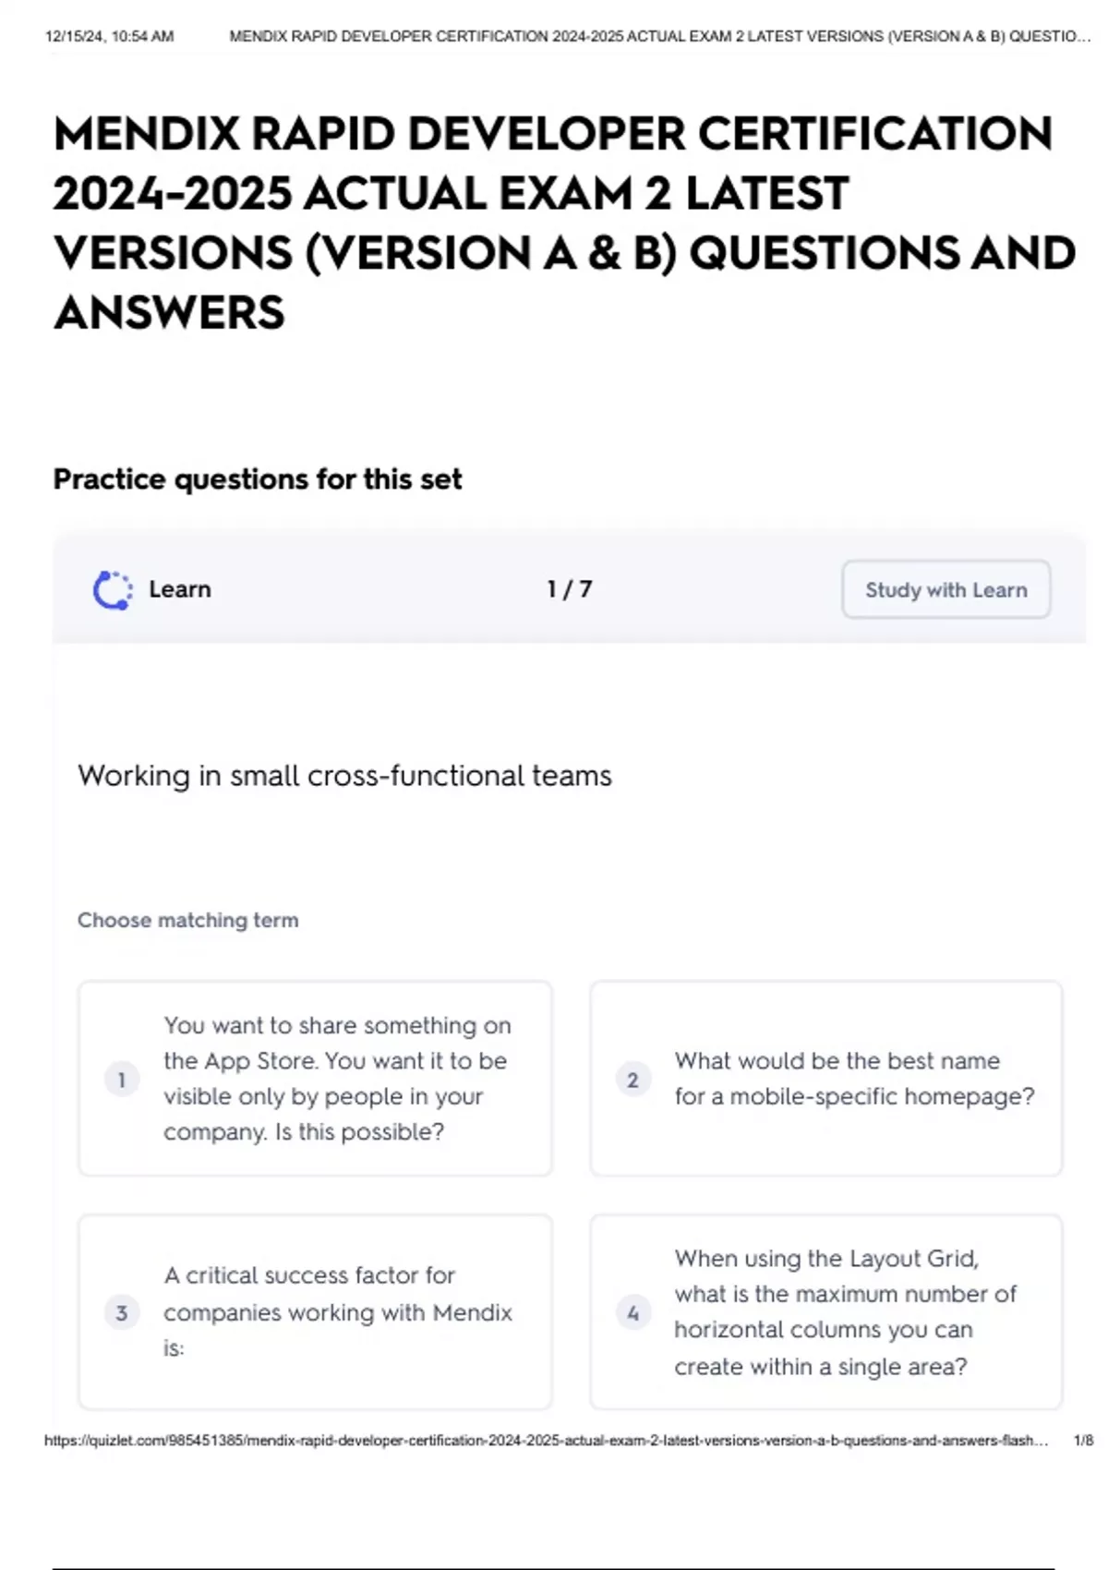The image size is (1108, 1570).
Task: Click the small document title in top header
Action: pos(659,37)
